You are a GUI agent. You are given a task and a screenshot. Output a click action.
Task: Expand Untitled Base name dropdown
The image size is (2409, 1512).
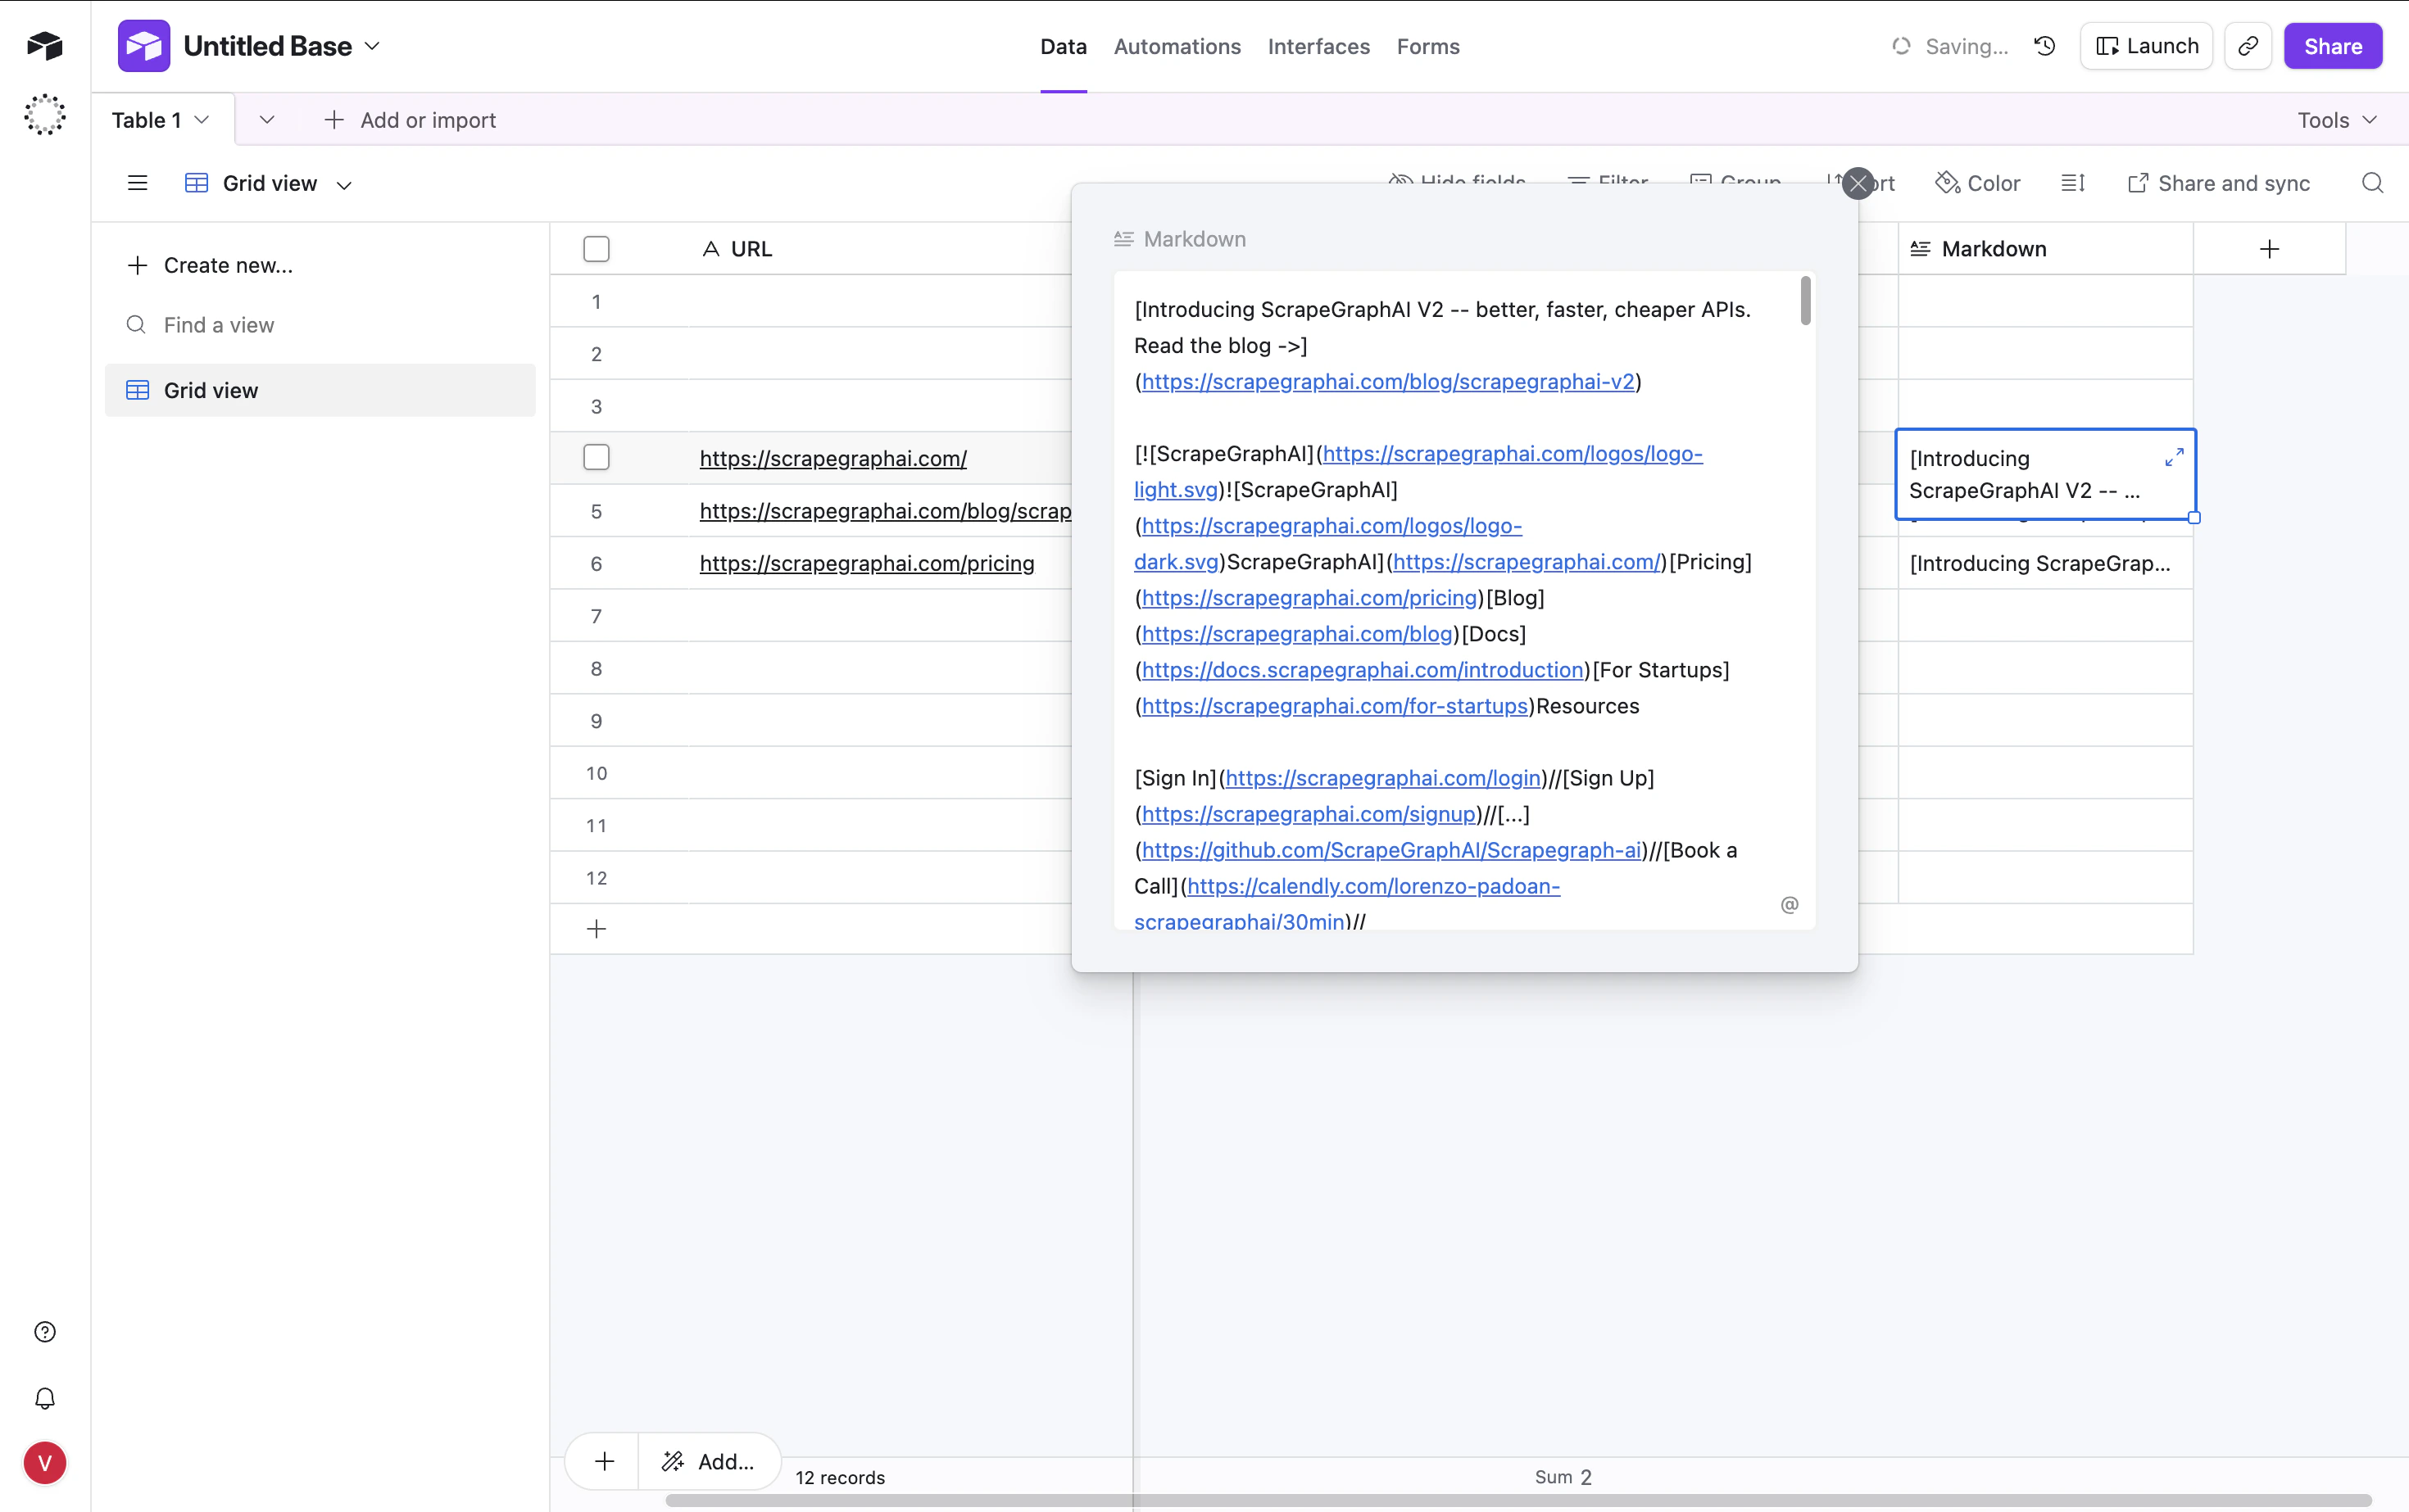point(372,46)
